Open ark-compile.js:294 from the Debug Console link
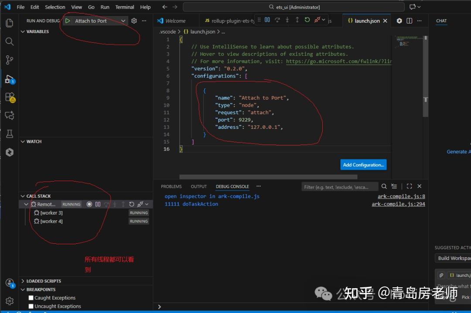Screen dimensions: 471x313 point(398,204)
